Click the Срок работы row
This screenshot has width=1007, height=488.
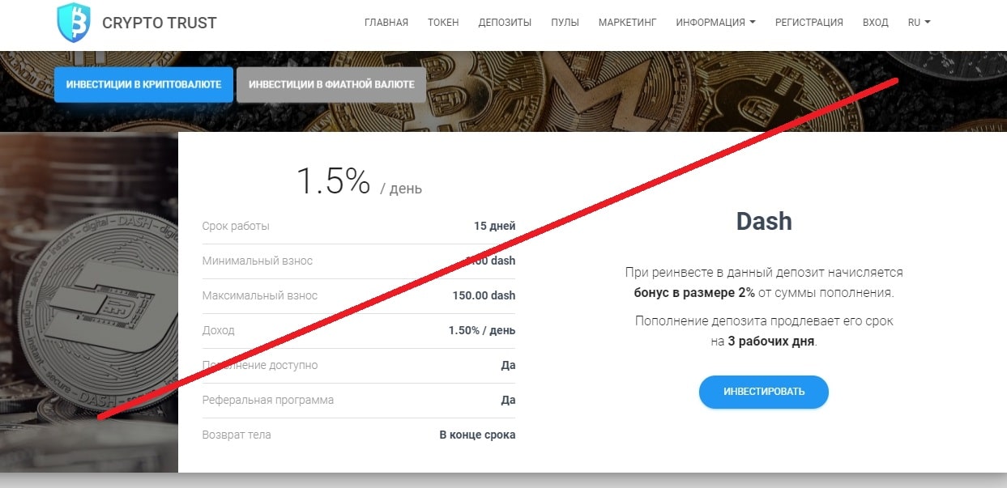tap(358, 227)
